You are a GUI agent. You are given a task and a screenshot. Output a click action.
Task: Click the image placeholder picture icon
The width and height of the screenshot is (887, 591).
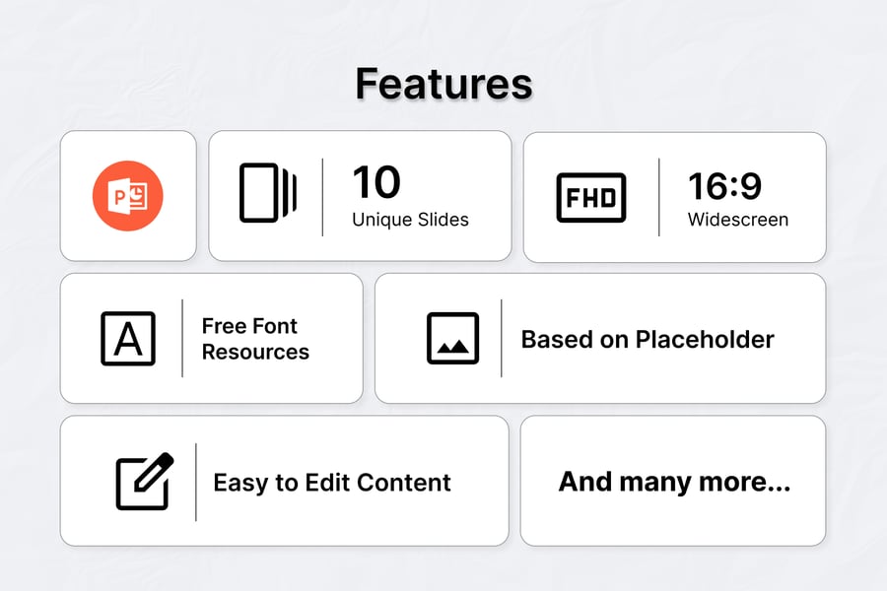pyautogui.click(x=452, y=339)
